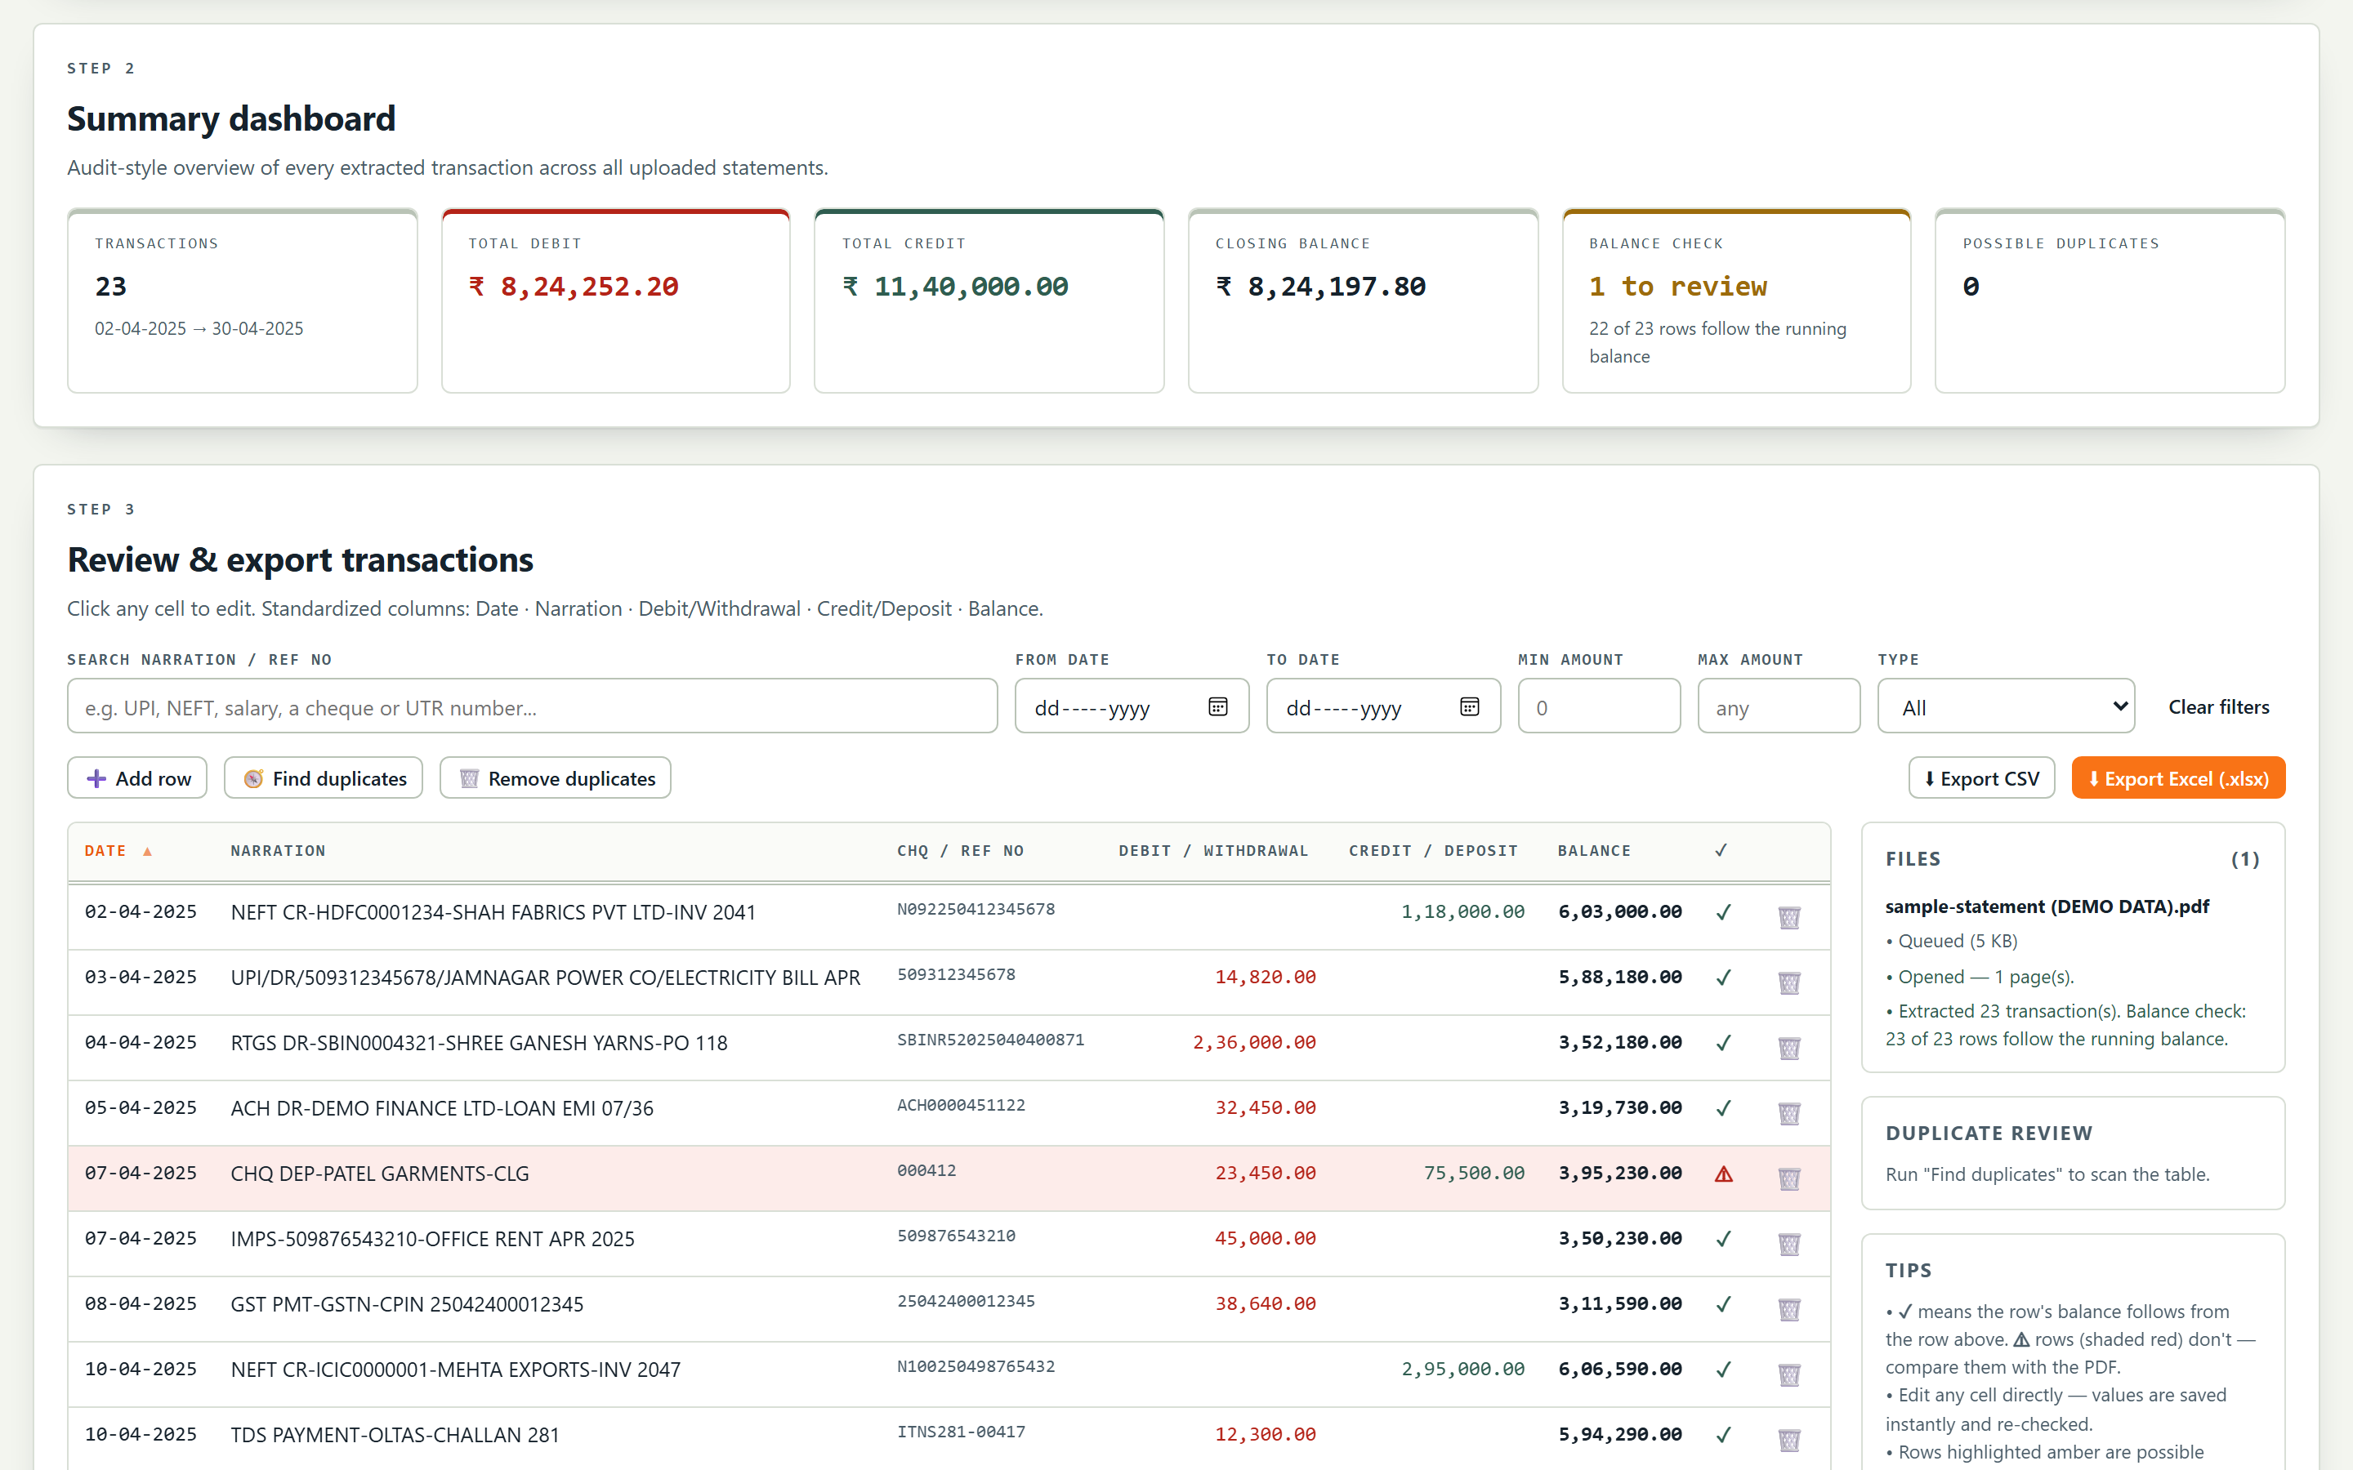Screen dimensions: 2353x1470
Task: Click the red warning icon on the PATEL GARMENTS row
Action: click(1724, 1174)
